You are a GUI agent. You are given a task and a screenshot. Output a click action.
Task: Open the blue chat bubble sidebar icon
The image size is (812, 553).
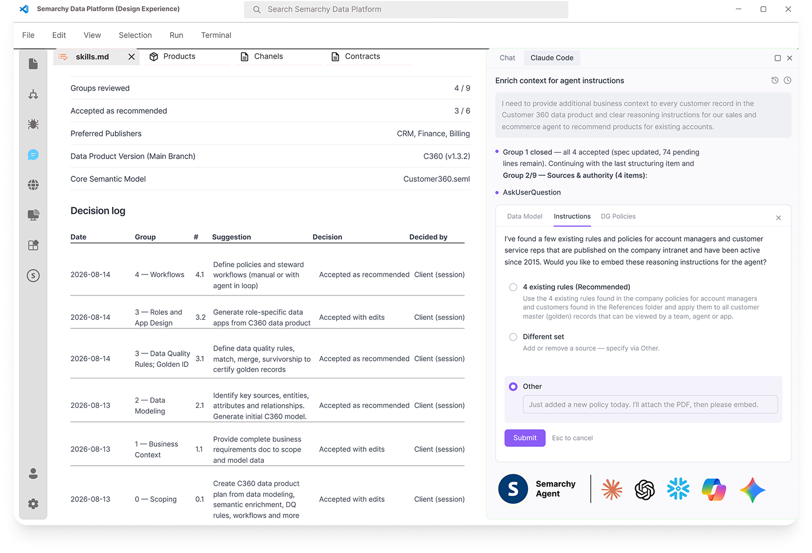coord(33,155)
